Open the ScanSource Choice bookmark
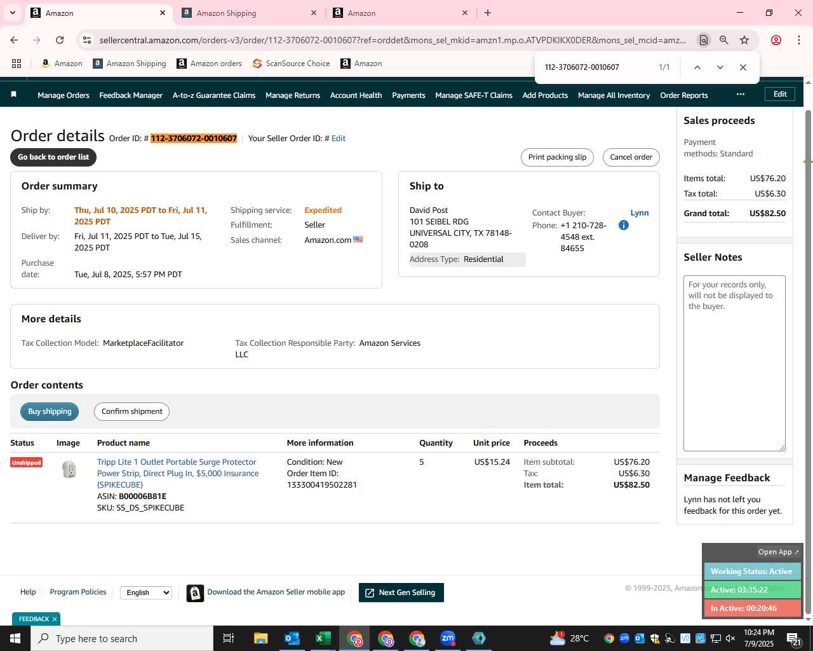 [x=291, y=64]
